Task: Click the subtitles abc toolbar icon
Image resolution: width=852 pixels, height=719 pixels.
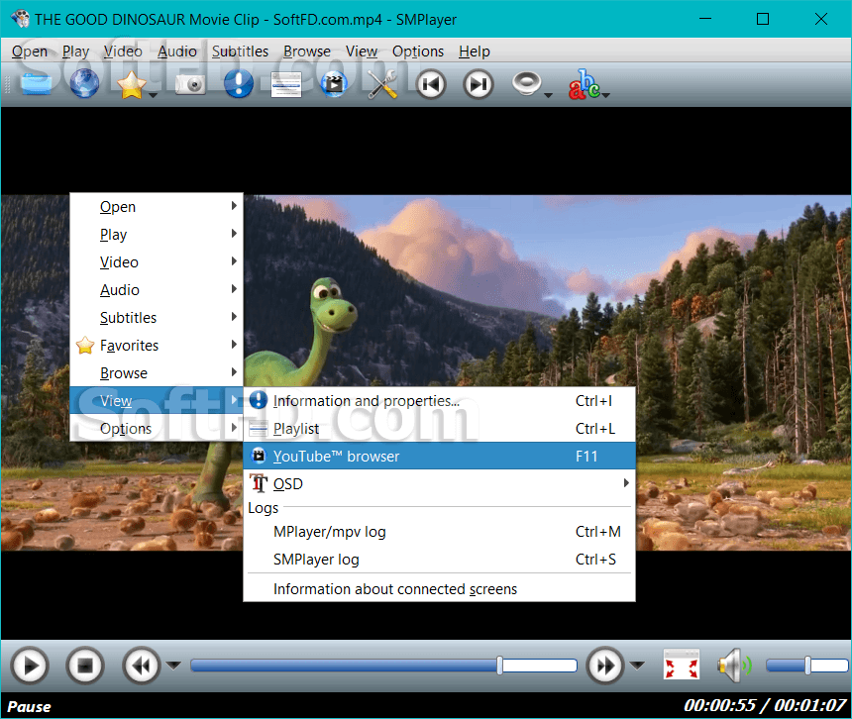Action: [585, 84]
